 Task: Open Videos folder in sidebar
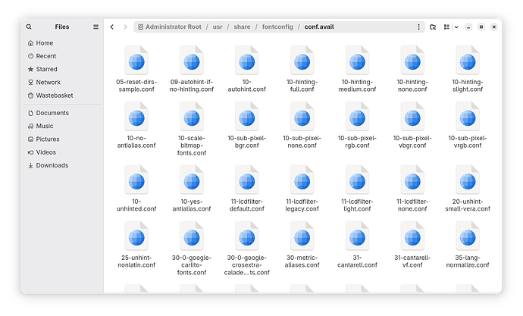click(63, 152)
